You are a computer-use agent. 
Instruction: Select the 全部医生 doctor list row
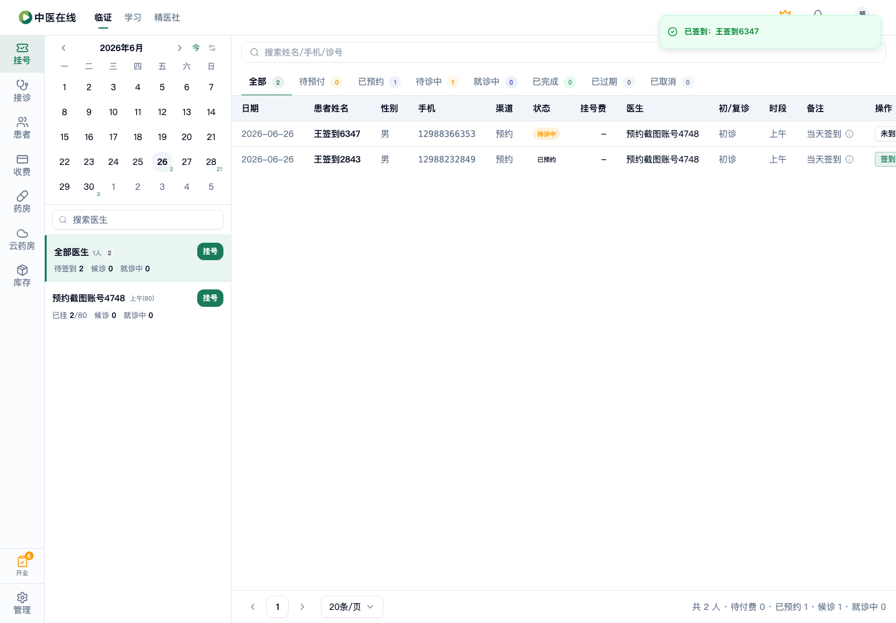point(138,258)
